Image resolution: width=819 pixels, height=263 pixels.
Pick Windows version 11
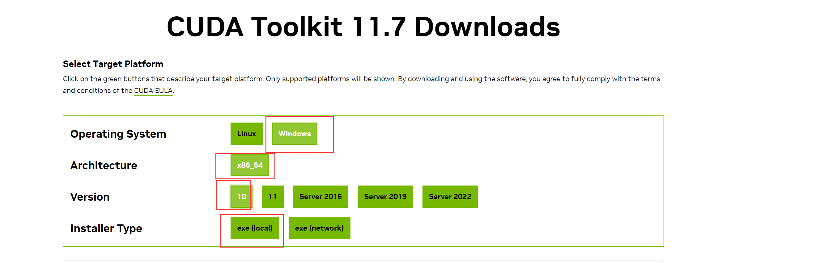point(273,197)
